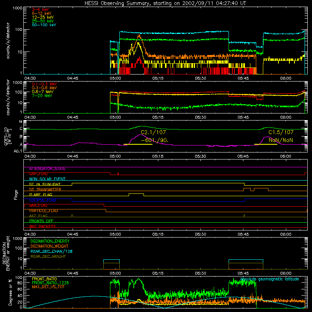
Task: Select the yellow flare interval bar under NaN/NaN
Action: pos(266,144)
